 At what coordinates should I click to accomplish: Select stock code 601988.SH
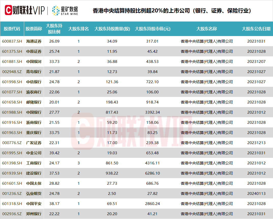12,112
